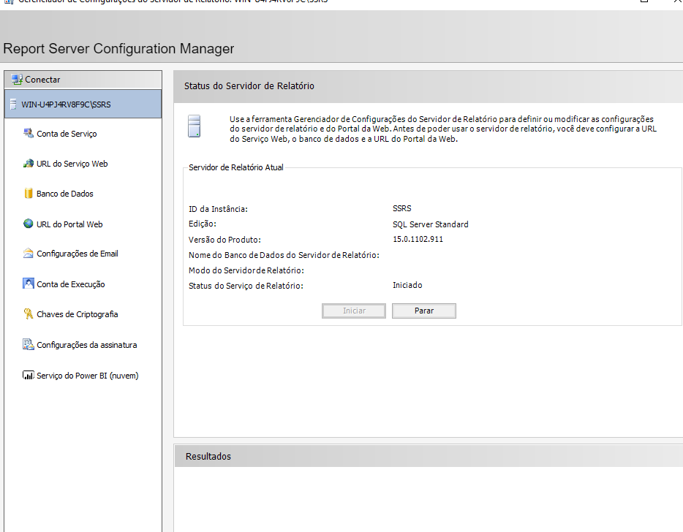Click the Parar button
The height and width of the screenshot is (532, 683).
click(424, 311)
